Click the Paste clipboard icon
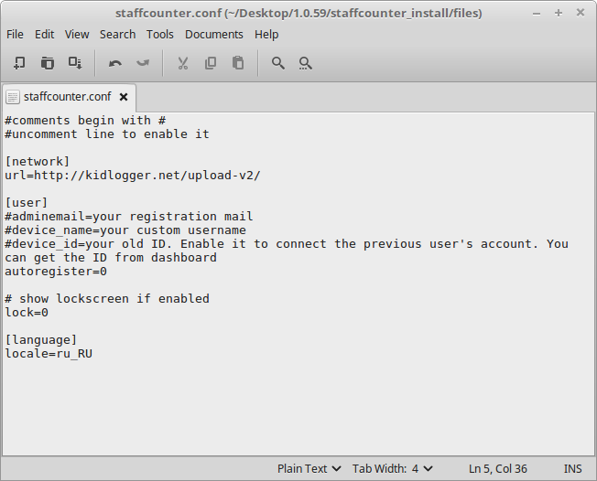597x481 pixels. [238, 63]
